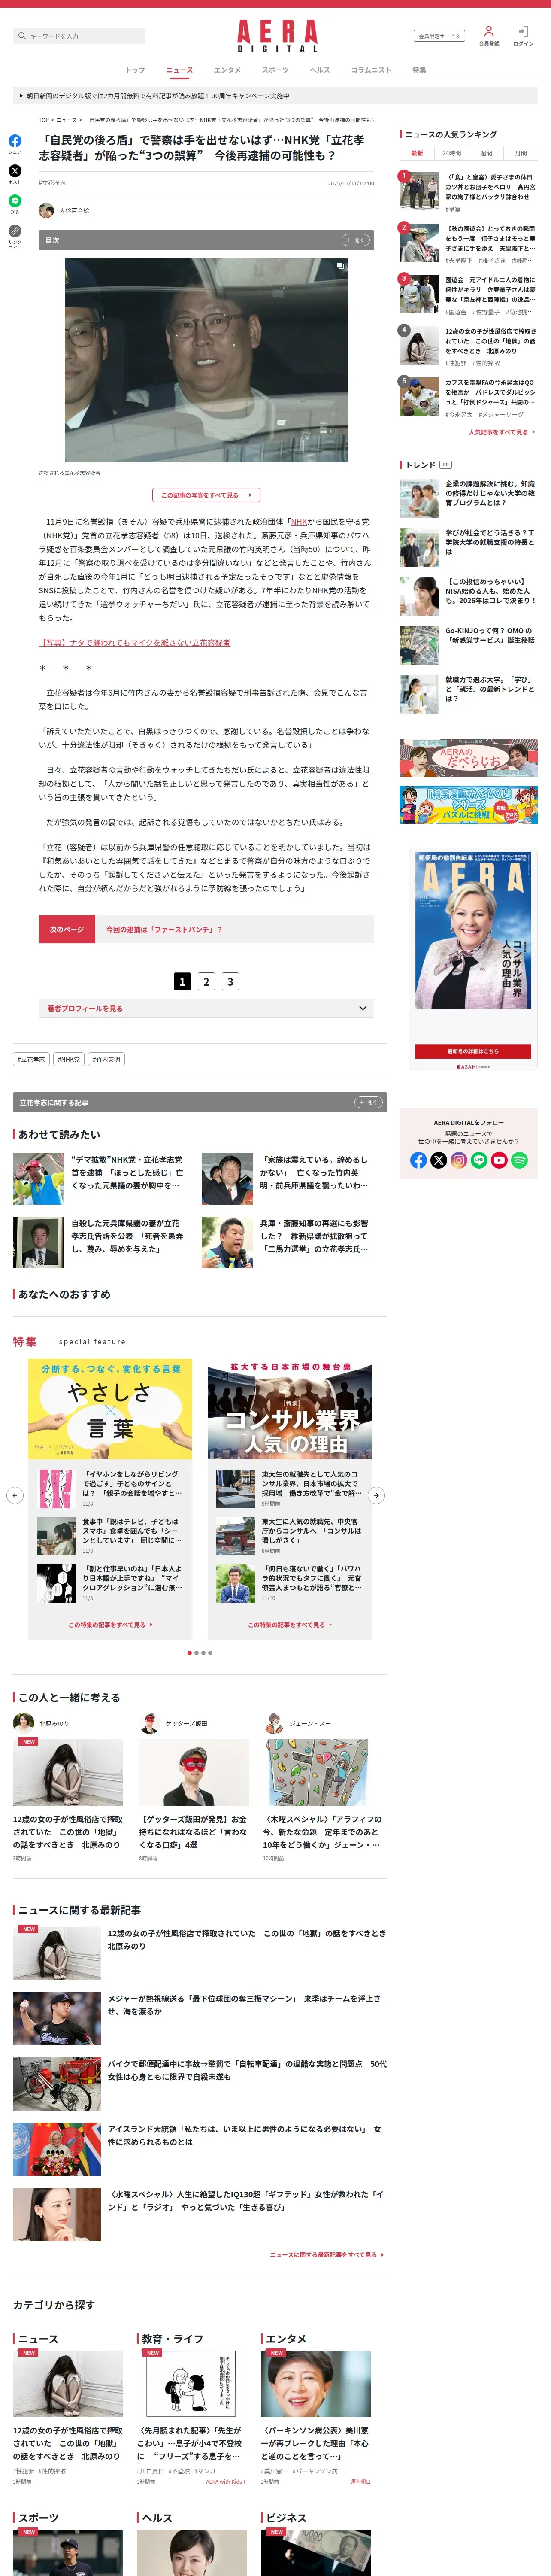Click ニュース breadcrumb link
Viewport: 551px width, 2576px height.
(66, 120)
